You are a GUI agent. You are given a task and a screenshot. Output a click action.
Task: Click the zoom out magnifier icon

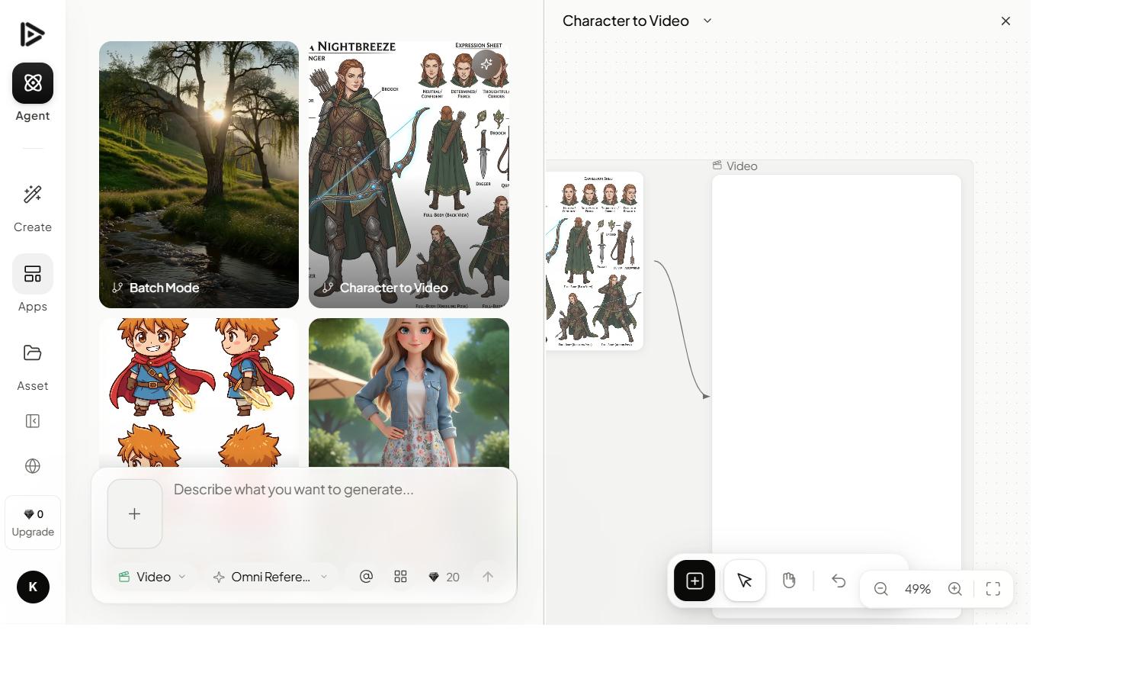pyautogui.click(x=880, y=588)
